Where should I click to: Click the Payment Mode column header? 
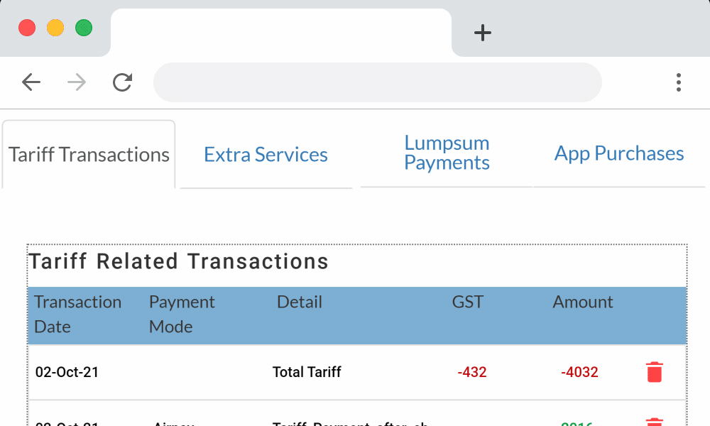click(x=182, y=315)
